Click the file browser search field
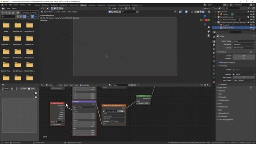Viewport: 256px width, 144px height. (8, 16)
